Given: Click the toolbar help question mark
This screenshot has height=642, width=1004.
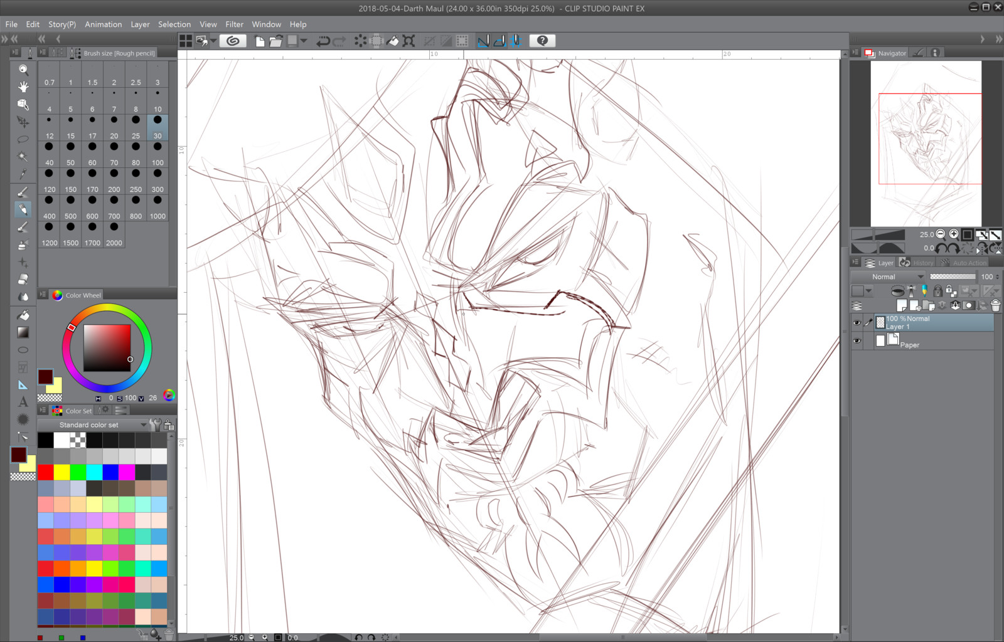Looking at the screenshot, I should point(543,41).
